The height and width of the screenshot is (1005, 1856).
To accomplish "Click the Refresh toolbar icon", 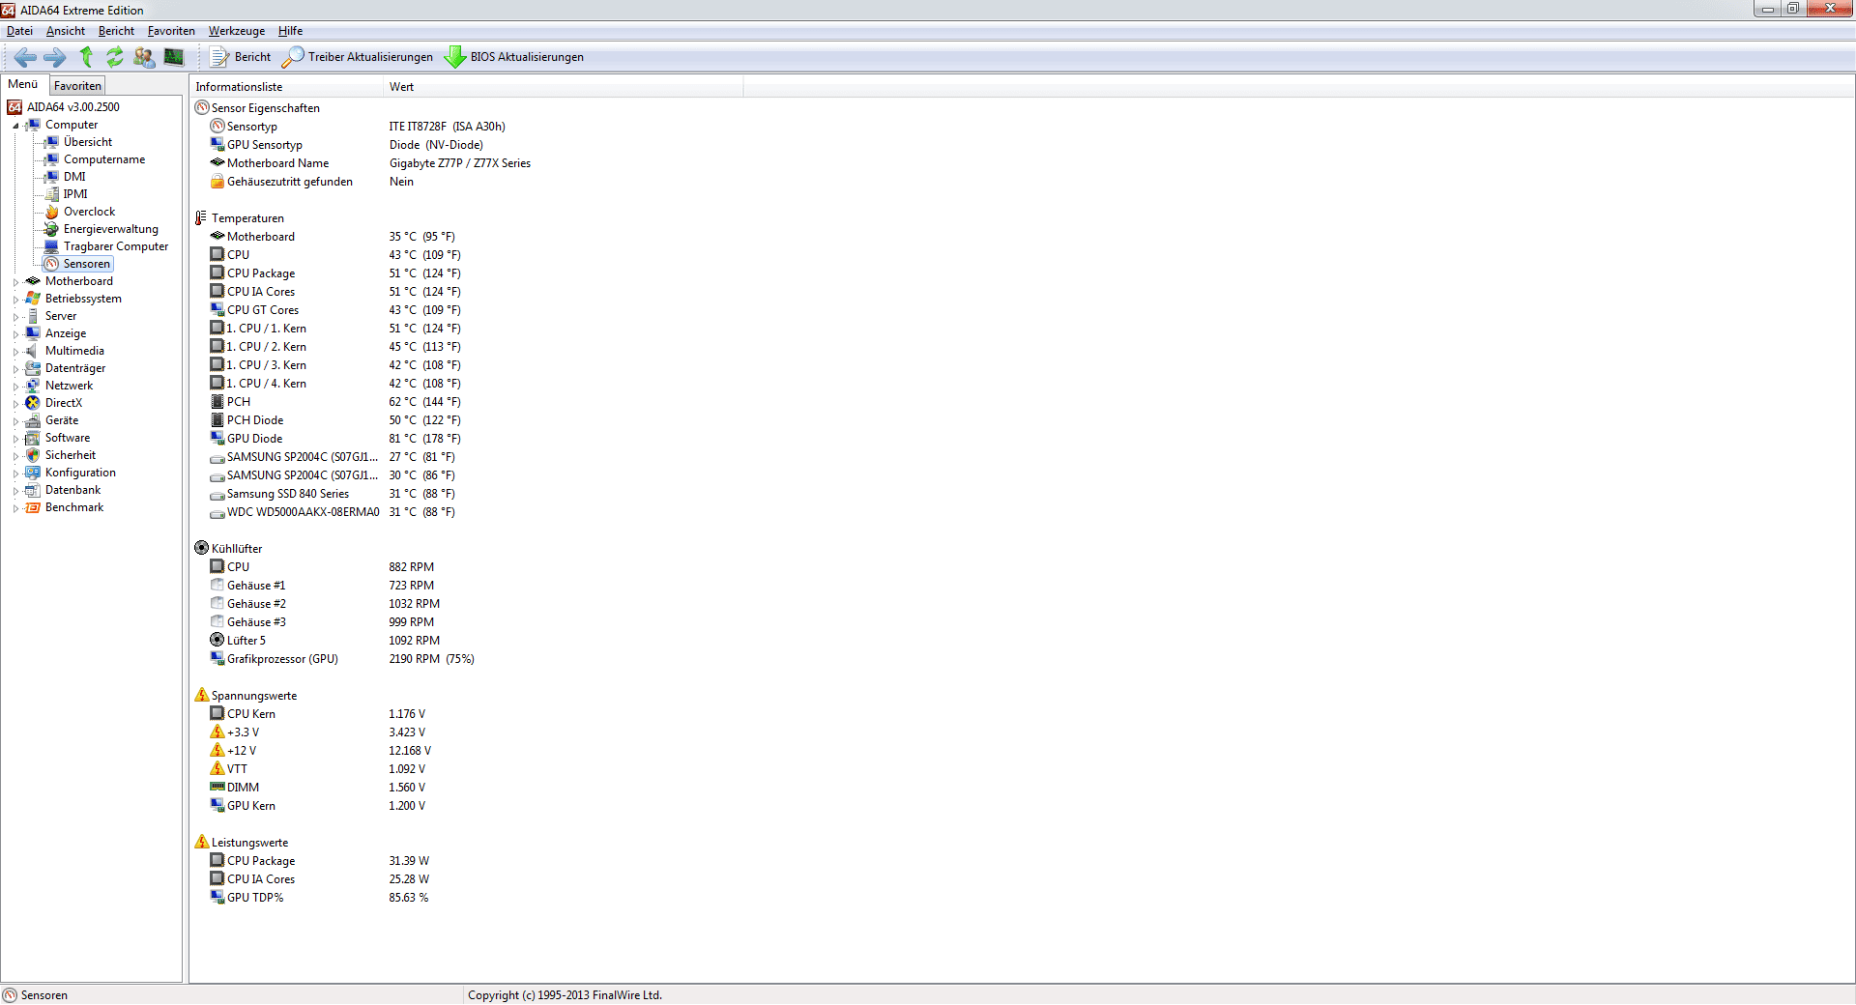I will point(115,57).
